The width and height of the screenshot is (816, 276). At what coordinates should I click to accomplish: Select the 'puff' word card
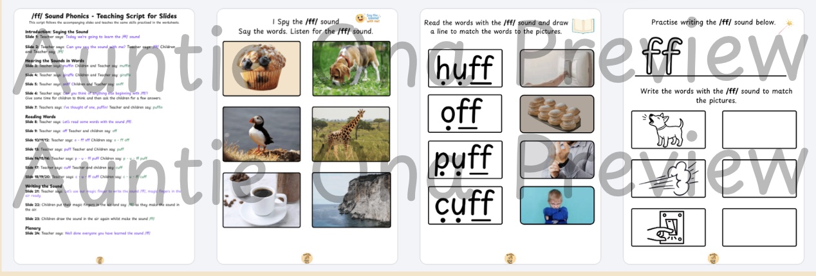coord(465,160)
